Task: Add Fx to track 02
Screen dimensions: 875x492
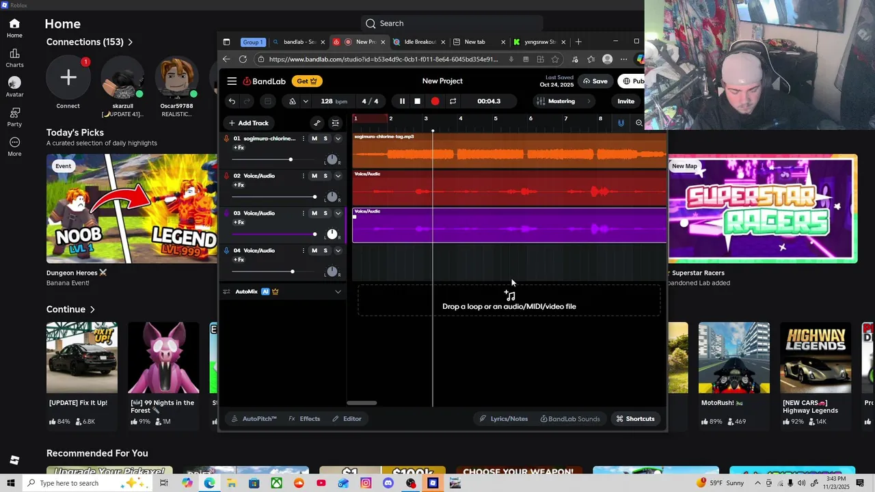Action: click(x=239, y=185)
